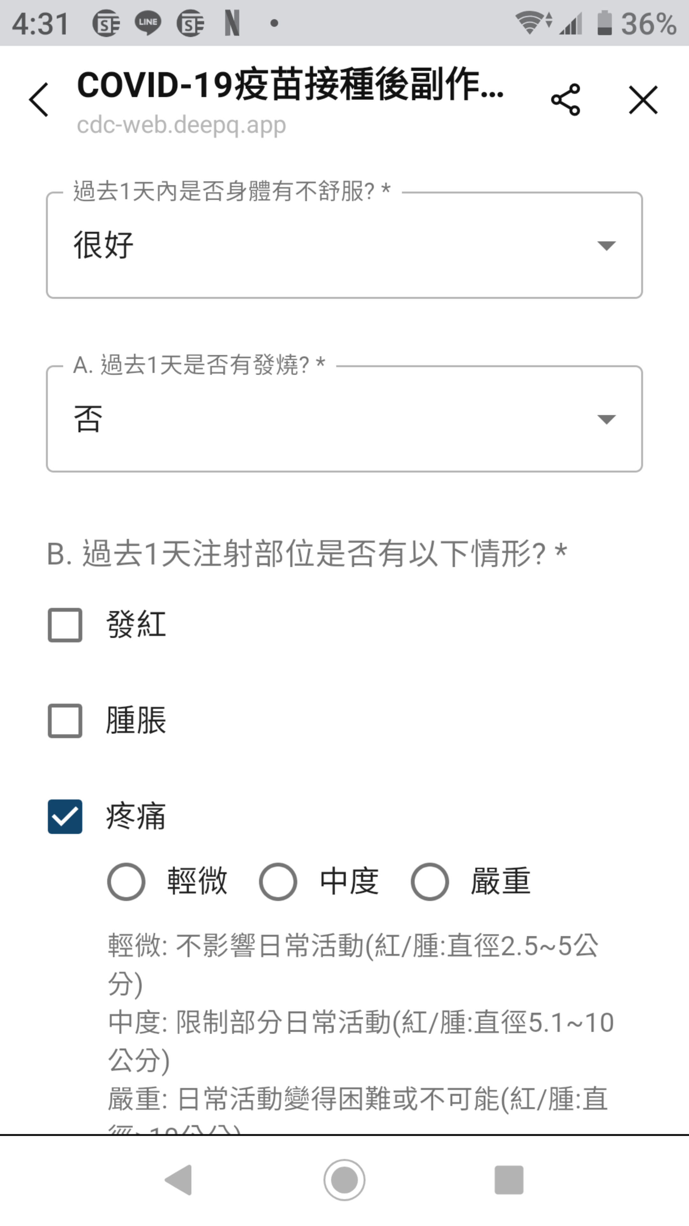Check the 腫脹 checkbox

point(65,721)
